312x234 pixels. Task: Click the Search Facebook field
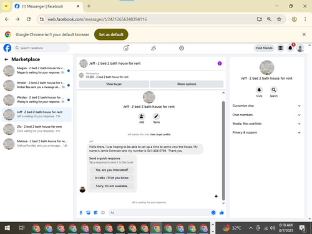[42, 48]
